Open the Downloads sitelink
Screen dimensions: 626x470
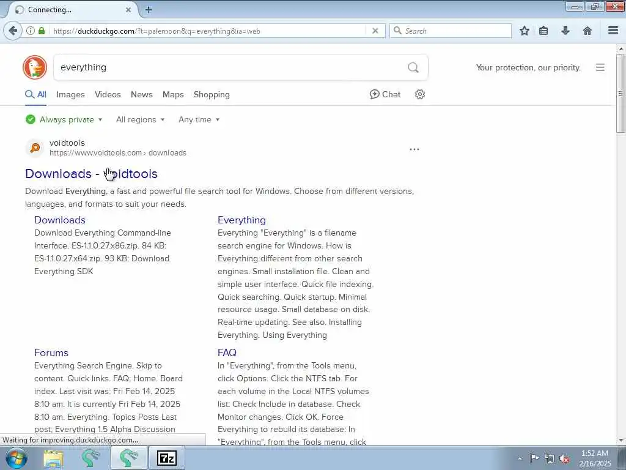60,220
